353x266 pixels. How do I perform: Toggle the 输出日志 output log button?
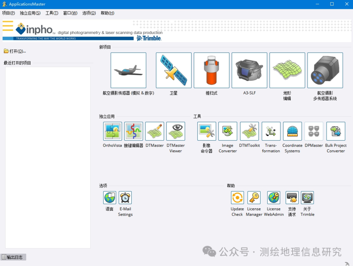pyautogui.click(x=13, y=257)
